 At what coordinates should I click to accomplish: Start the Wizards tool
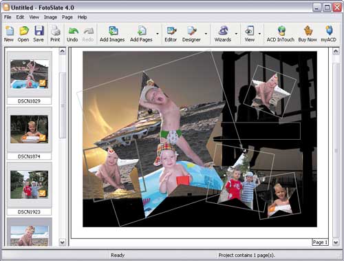click(223, 34)
